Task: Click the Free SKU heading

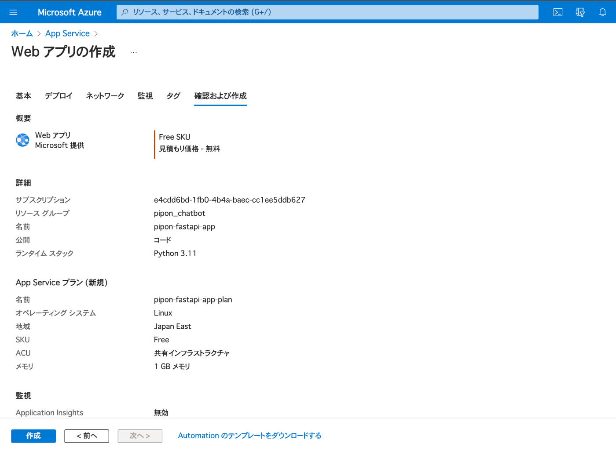Action: 175,137
